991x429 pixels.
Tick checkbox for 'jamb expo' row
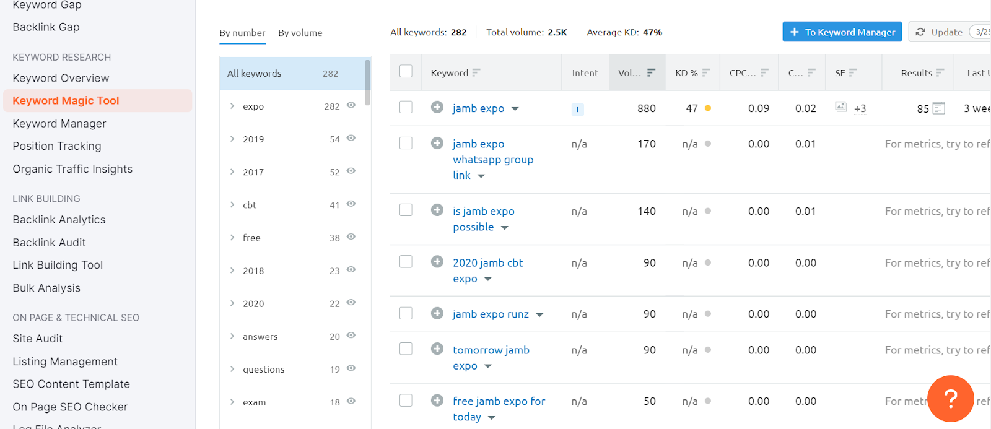click(406, 107)
